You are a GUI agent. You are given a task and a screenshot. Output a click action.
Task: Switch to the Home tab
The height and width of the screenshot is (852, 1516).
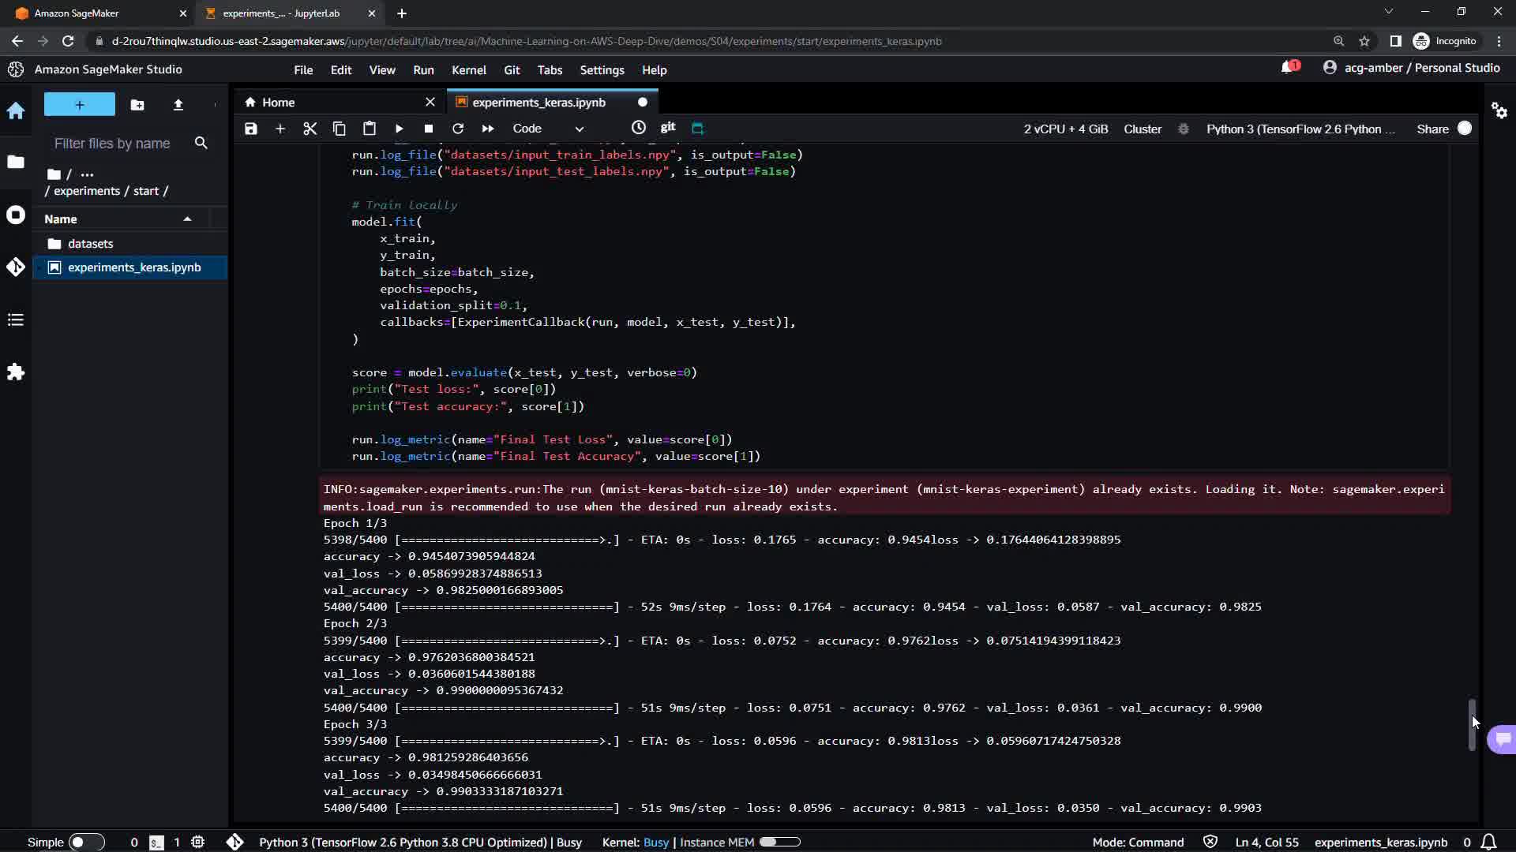tap(278, 103)
